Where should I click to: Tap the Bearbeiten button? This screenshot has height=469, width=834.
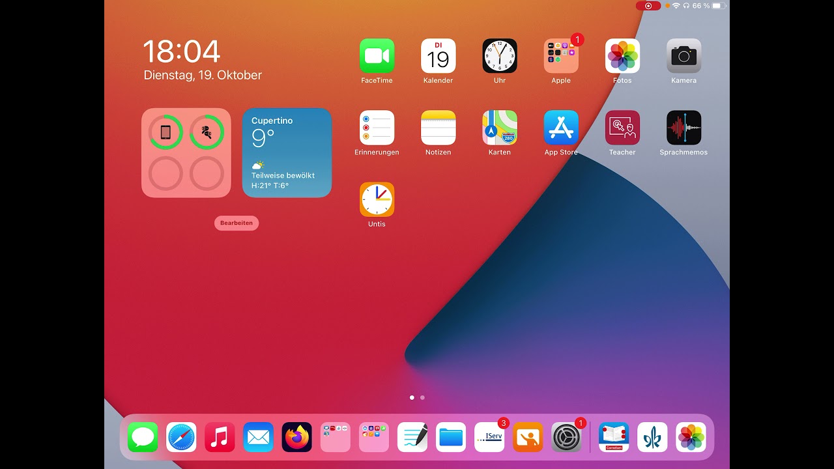coord(237,223)
